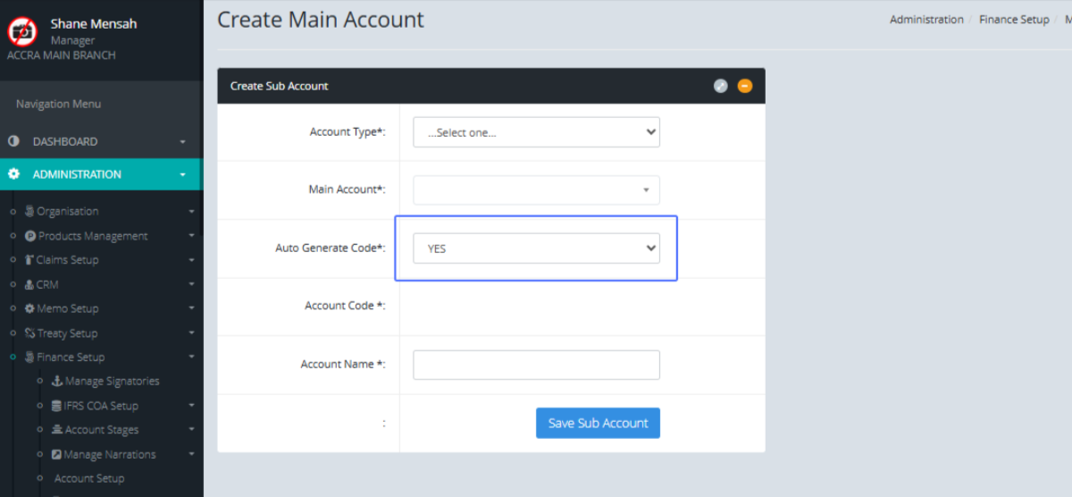The height and width of the screenshot is (497, 1072).
Task: Go to the Finance Setup breadcrumb link
Action: (1013, 20)
